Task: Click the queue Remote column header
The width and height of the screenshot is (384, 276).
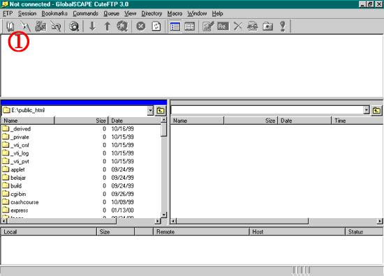Action: 201,232
